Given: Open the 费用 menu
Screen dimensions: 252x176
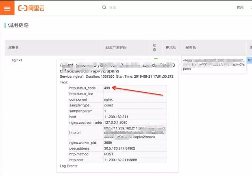Looking at the screenshot, I should click(240, 7).
